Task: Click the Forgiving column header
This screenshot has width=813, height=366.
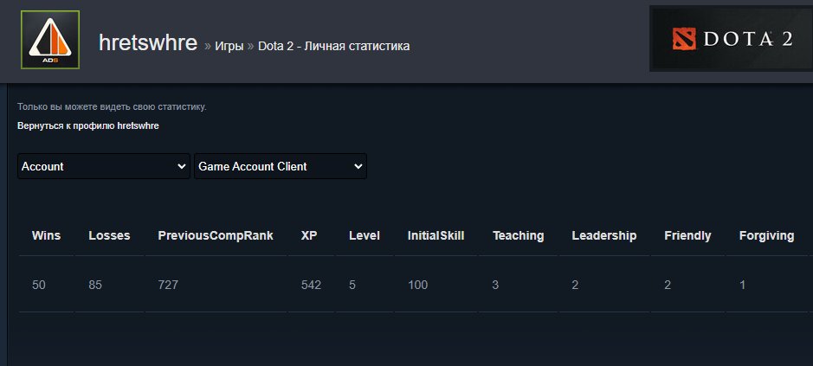Action: pos(766,236)
